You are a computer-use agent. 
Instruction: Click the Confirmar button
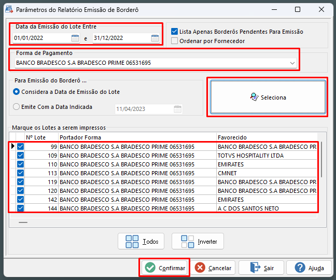pyautogui.click(x=164, y=268)
